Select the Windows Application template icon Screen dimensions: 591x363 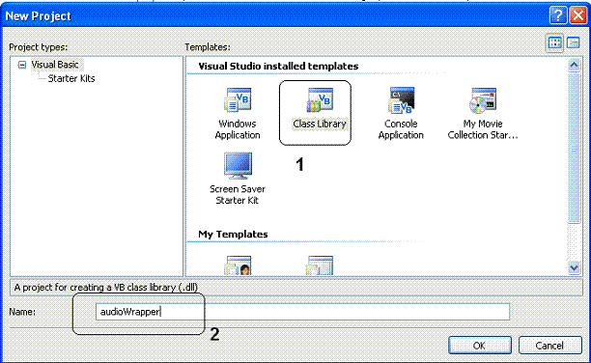click(238, 99)
